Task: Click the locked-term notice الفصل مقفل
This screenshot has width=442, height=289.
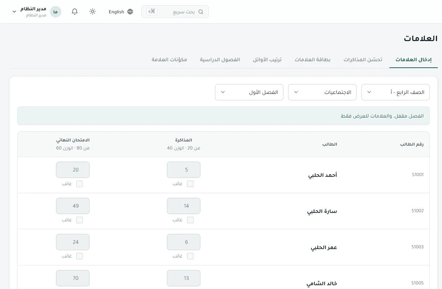Action: 223,116
